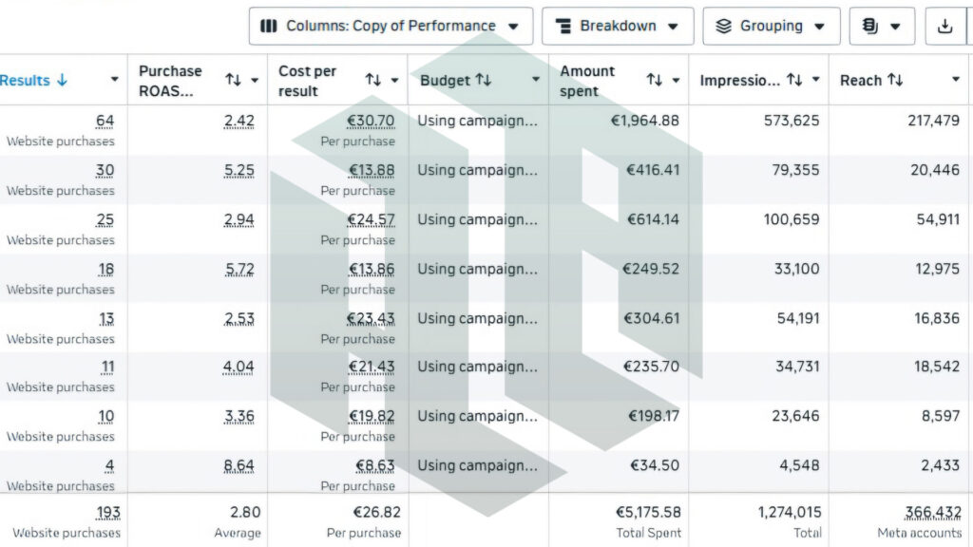Image resolution: width=973 pixels, height=547 pixels.
Task: Sort by Amount spent arrows icon
Action: pyautogui.click(x=654, y=80)
